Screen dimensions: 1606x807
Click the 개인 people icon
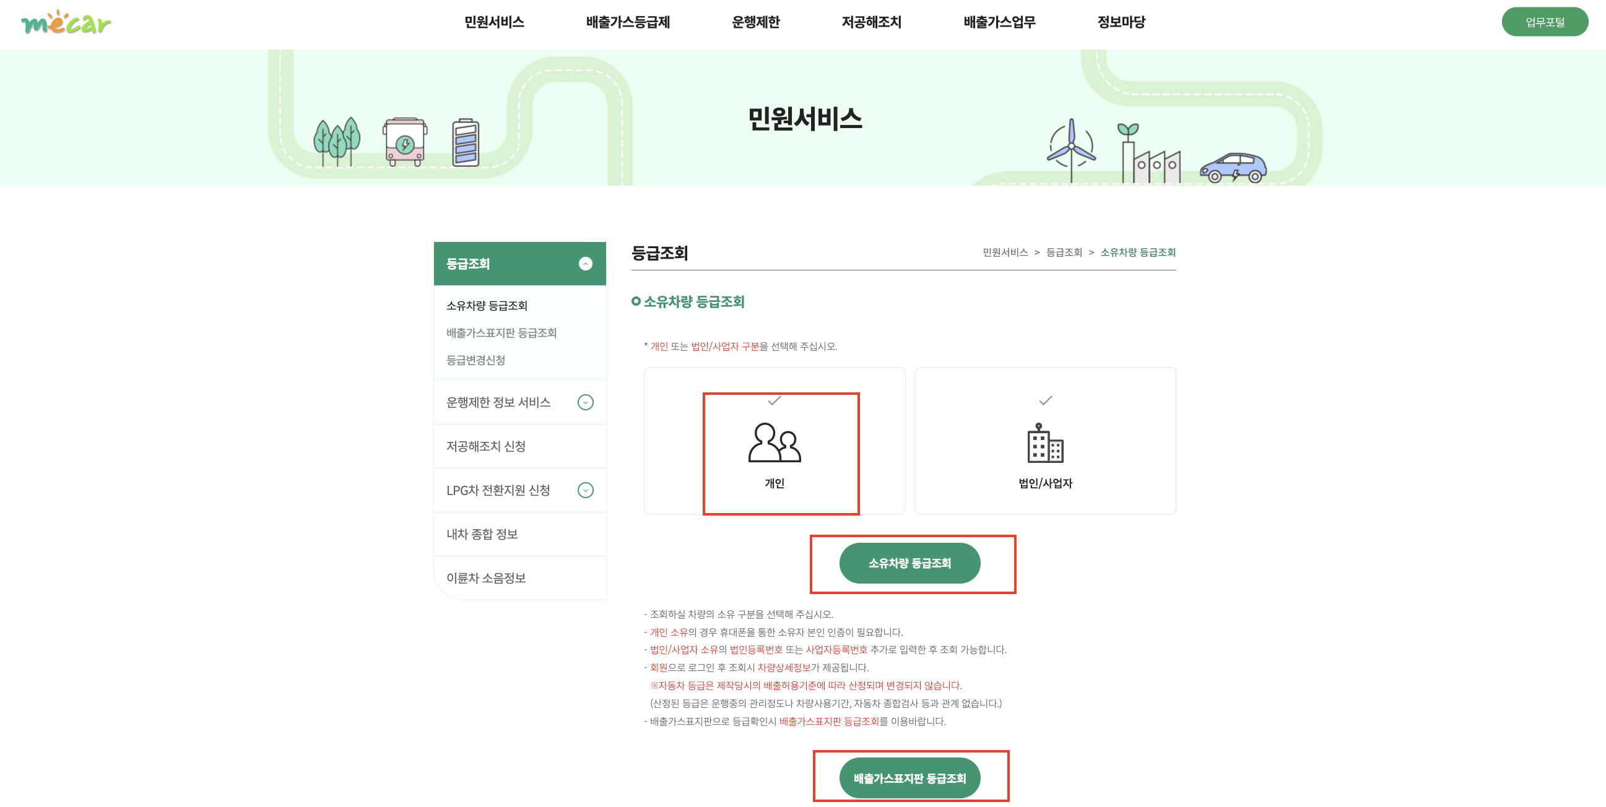(775, 443)
